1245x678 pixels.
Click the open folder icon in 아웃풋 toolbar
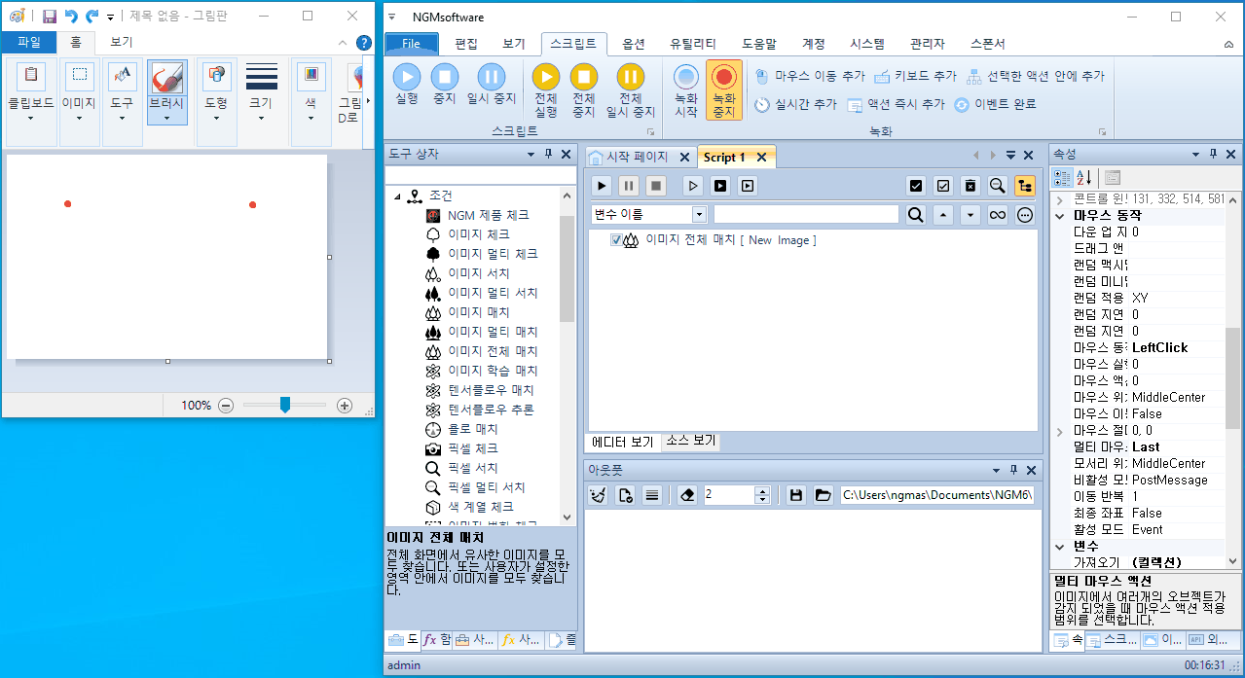click(x=824, y=495)
